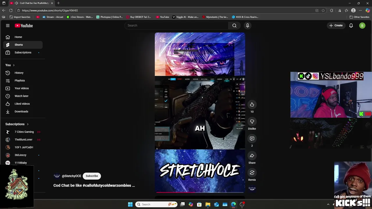
Task: Click into the YouTube search field
Action: coord(177,26)
